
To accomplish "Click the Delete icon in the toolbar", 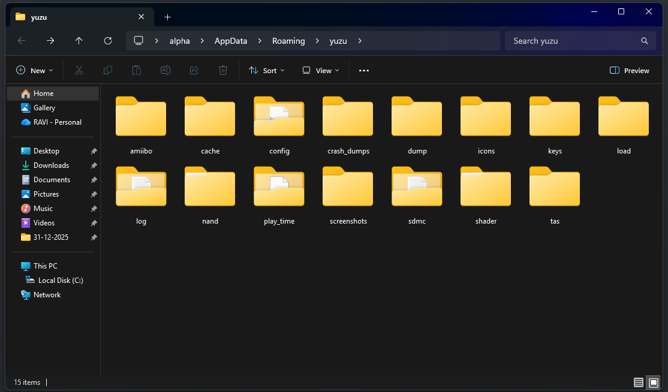I will tap(222, 70).
